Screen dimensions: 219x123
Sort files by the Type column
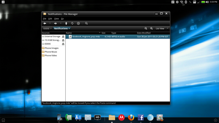click(114, 33)
